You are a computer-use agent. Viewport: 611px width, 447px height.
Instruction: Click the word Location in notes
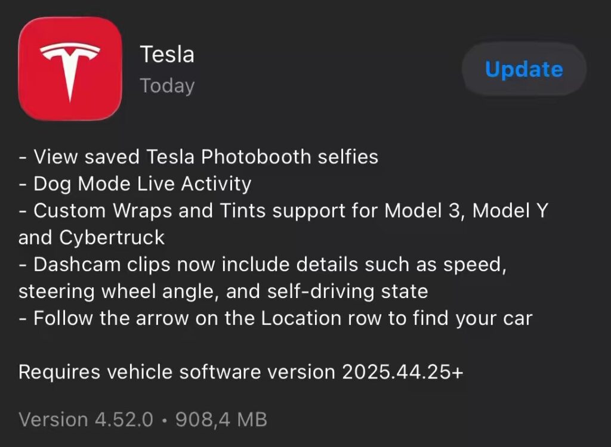tap(301, 318)
